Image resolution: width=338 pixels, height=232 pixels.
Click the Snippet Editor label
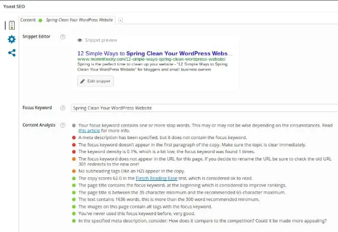[36, 37]
